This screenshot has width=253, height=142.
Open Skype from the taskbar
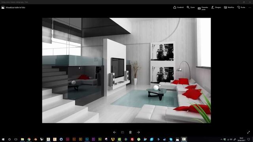pos(171,139)
